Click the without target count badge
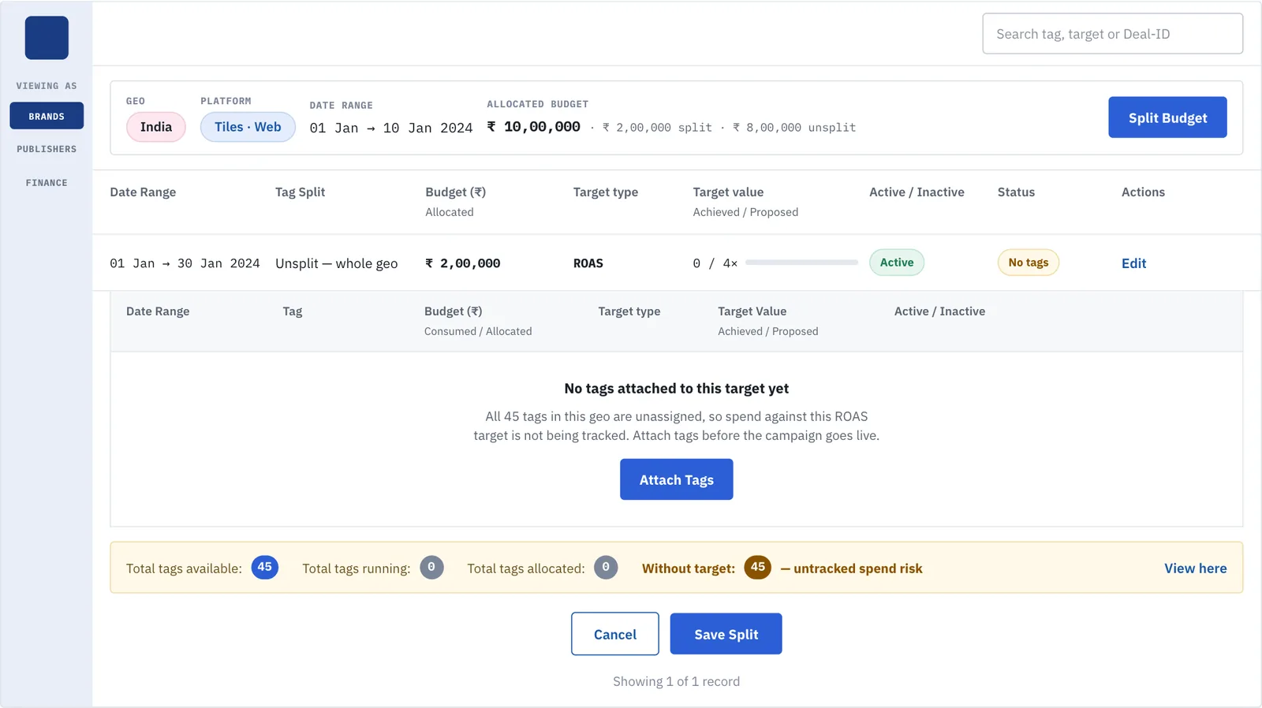This screenshot has height=708, width=1262. pyautogui.click(x=758, y=567)
